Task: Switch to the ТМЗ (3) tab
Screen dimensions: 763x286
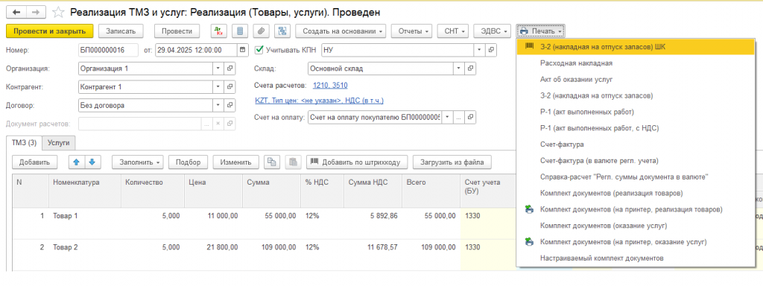Action: pos(25,143)
